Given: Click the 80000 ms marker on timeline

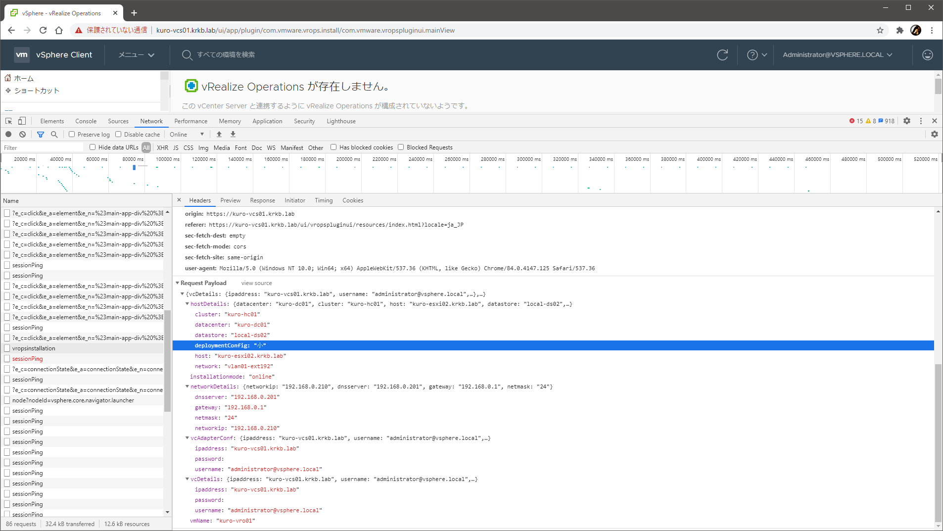Looking at the screenshot, I should pos(133,159).
